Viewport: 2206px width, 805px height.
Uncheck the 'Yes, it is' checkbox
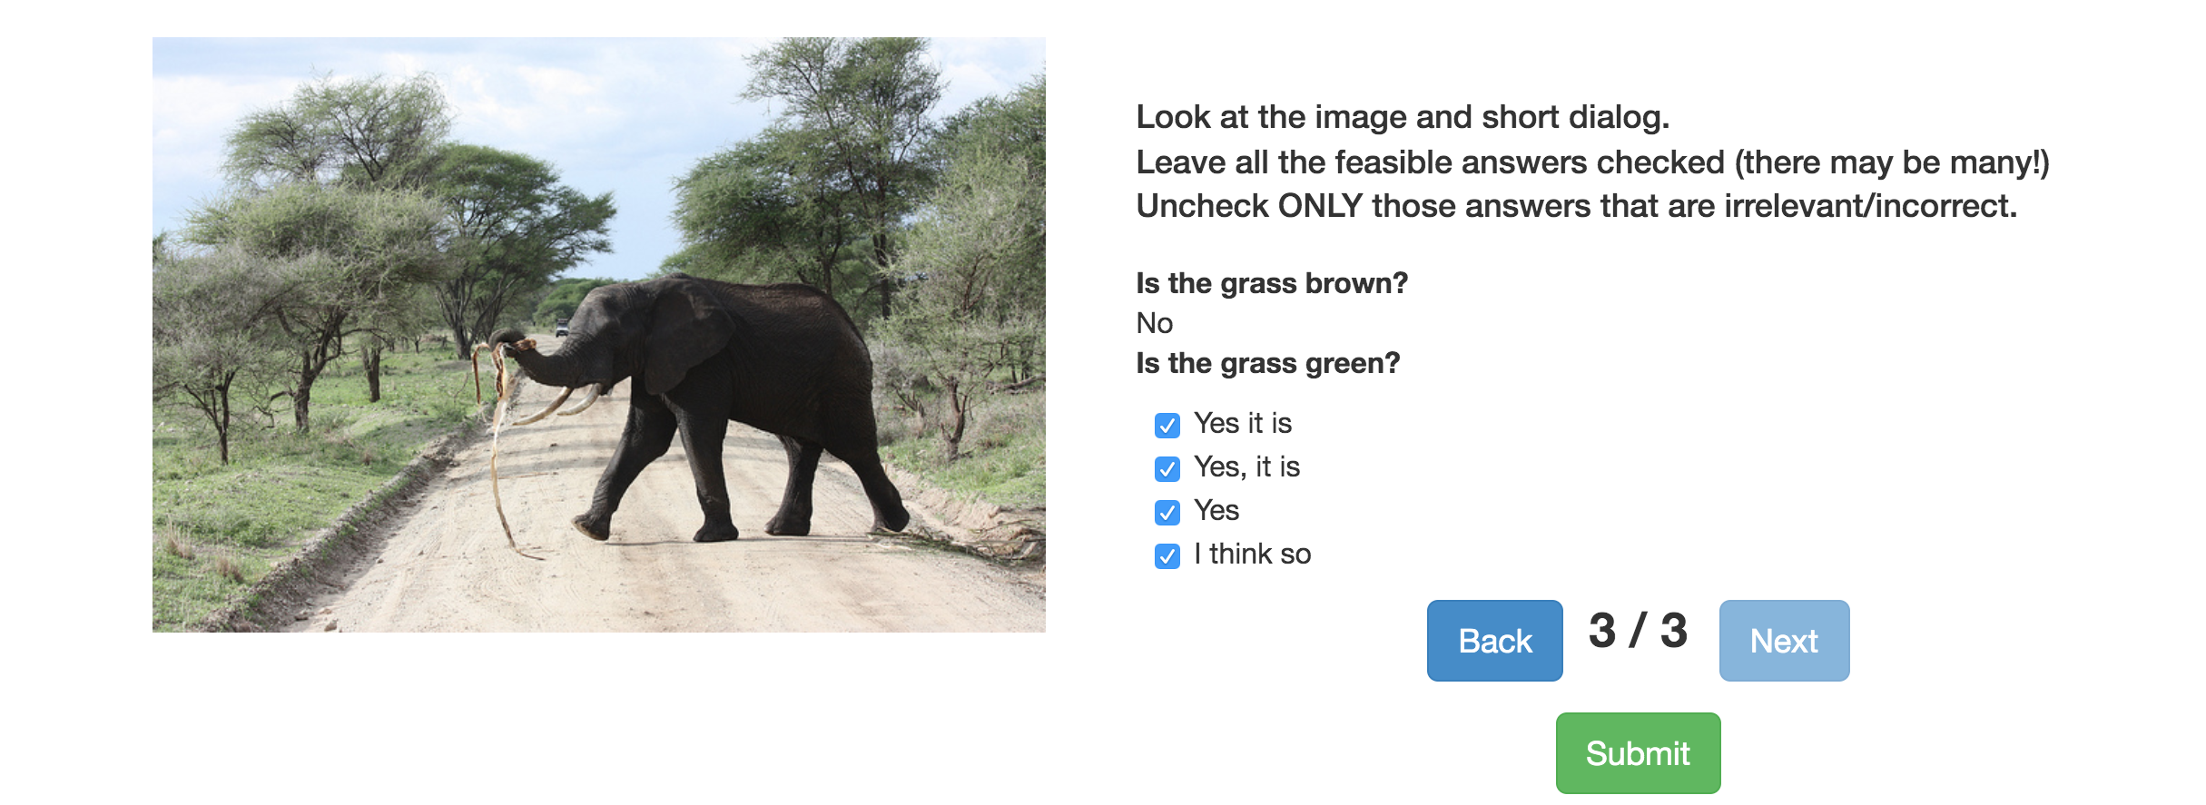pos(1167,468)
